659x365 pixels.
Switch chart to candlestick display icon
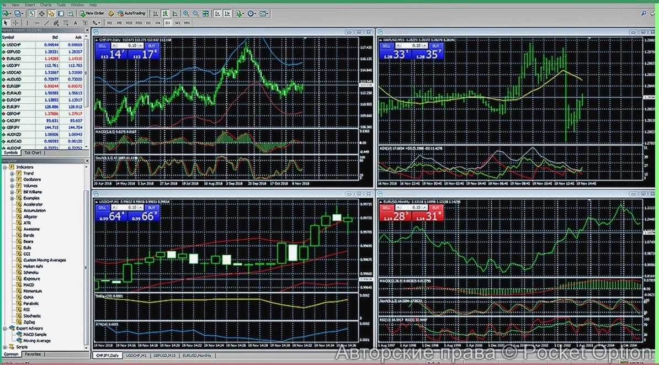pos(164,13)
